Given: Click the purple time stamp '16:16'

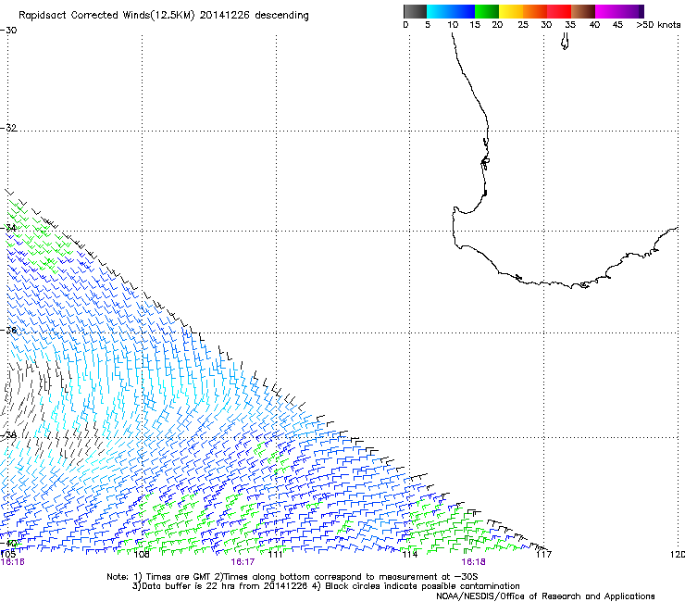Looking at the screenshot, I should click(12, 562).
